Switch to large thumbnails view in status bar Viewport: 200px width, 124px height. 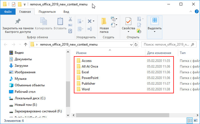196,120
